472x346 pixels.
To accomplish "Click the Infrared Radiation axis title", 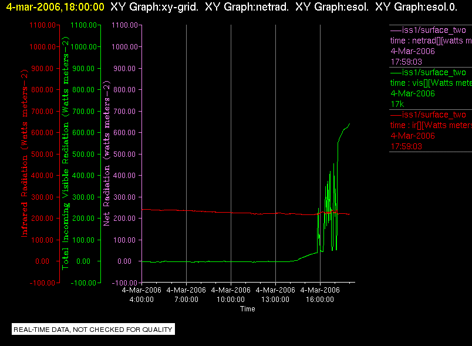I will coord(24,153).
